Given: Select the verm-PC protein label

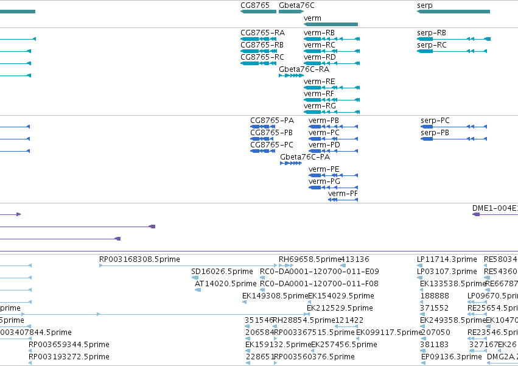Looking at the screenshot, I should tap(324, 133).
